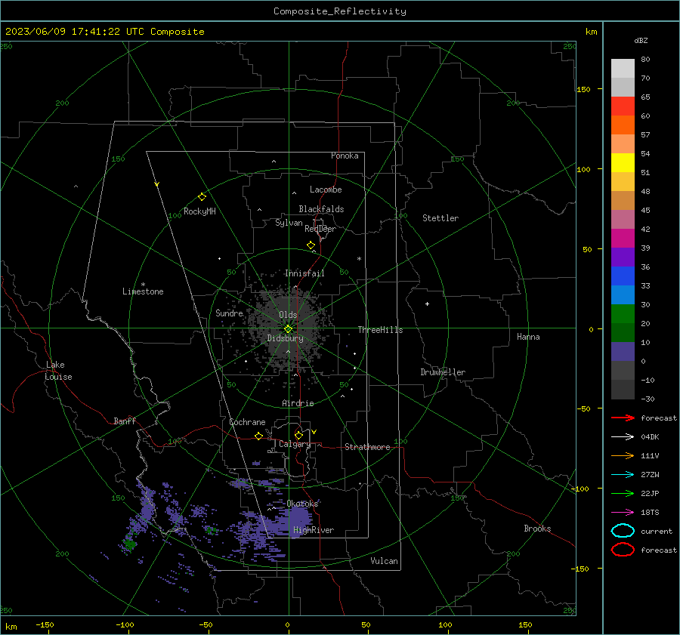This screenshot has height=635, width=680.
Task: Select the Vulcan label
Action: pyautogui.click(x=384, y=561)
